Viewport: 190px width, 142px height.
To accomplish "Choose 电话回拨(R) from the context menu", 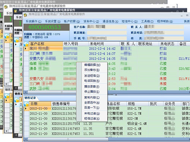I will coord(92,81).
